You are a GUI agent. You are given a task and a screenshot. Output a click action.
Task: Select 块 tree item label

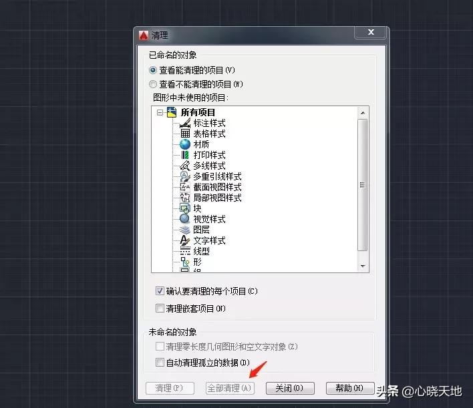point(197,208)
